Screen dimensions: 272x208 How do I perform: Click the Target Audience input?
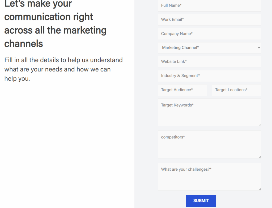click(182, 90)
